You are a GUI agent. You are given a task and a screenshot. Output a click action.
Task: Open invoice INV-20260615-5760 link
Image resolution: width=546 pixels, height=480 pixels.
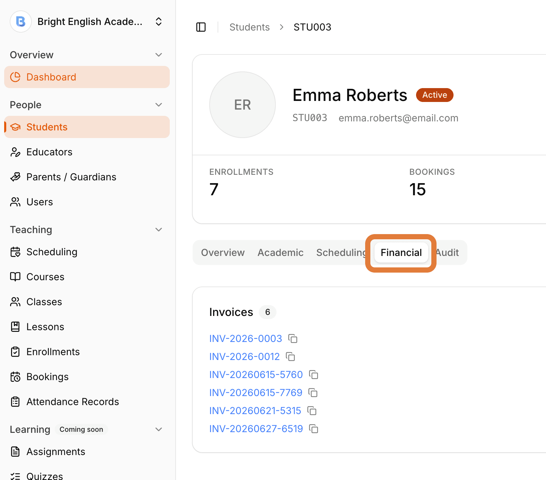[x=256, y=375]
